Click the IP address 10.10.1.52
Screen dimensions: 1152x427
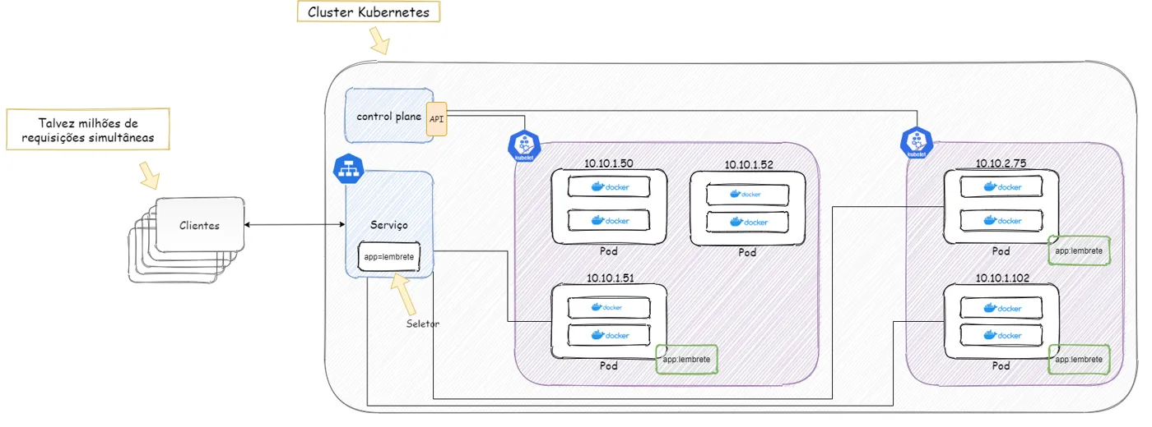tap(749, 164)
